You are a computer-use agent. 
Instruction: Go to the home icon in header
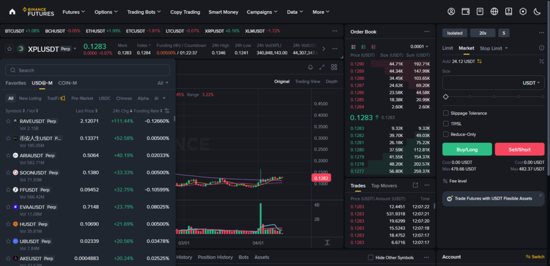click(x=12, y=12)
